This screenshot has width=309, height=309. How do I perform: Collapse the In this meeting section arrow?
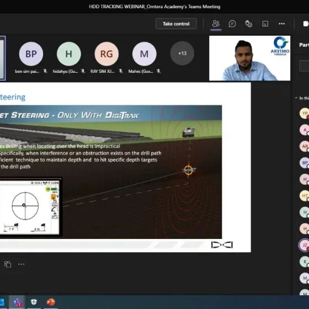tap(296, 98)
